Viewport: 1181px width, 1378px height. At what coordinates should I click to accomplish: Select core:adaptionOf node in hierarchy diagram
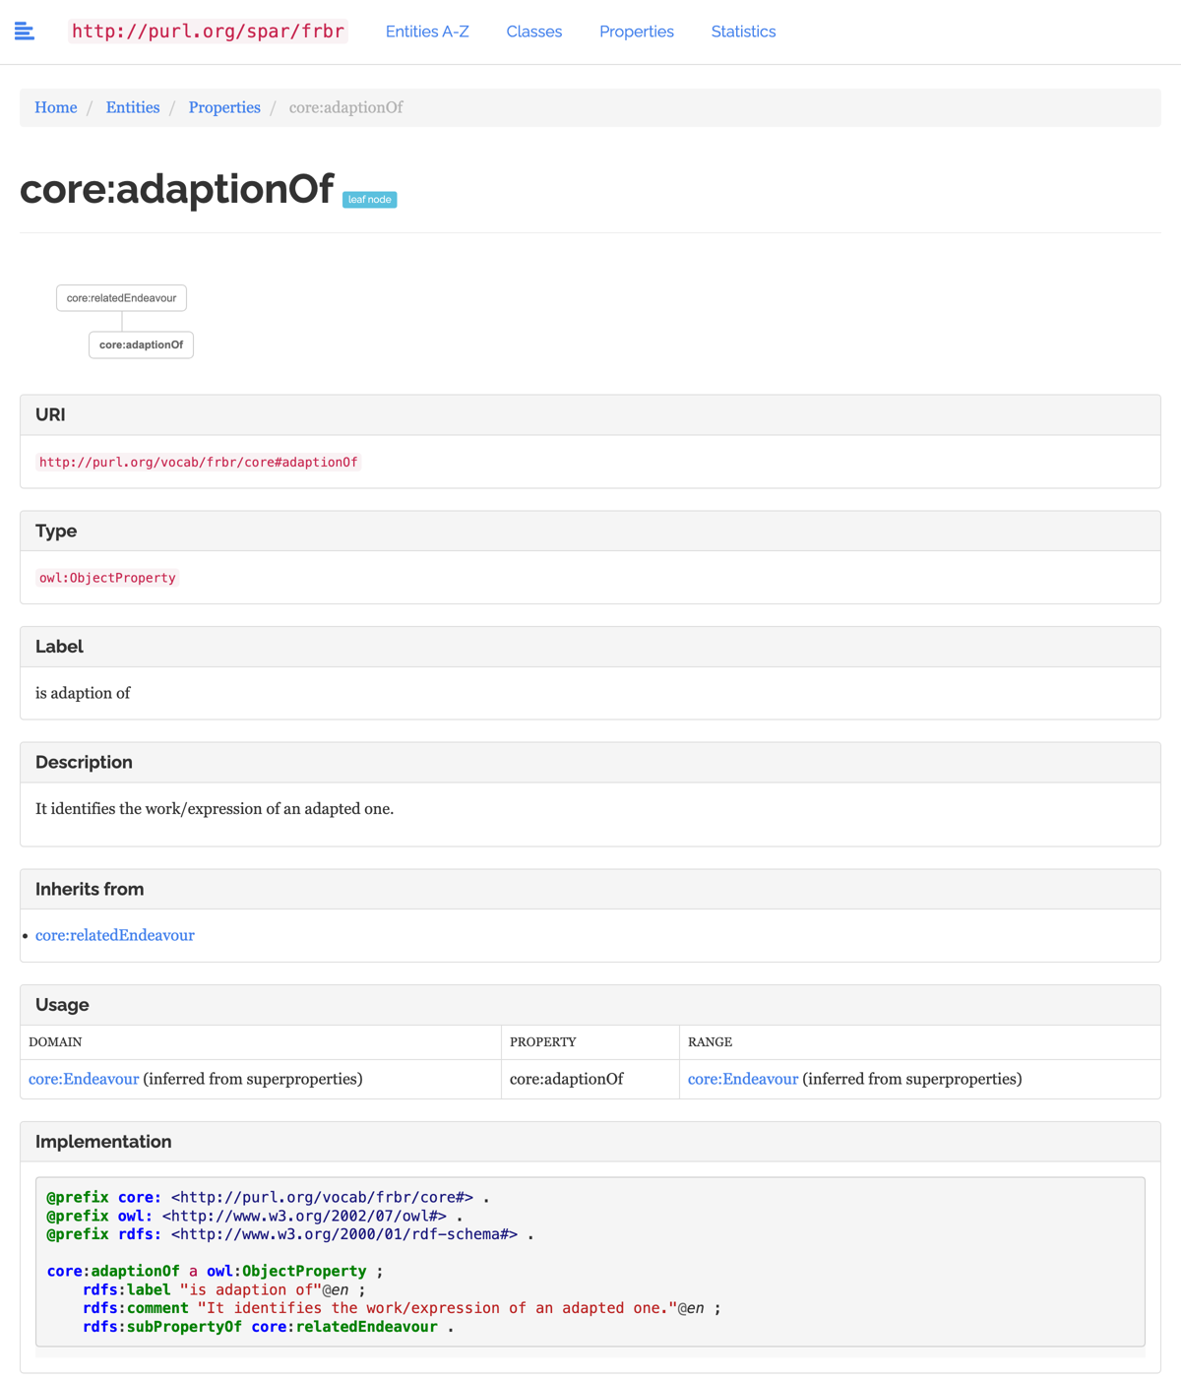141,344
